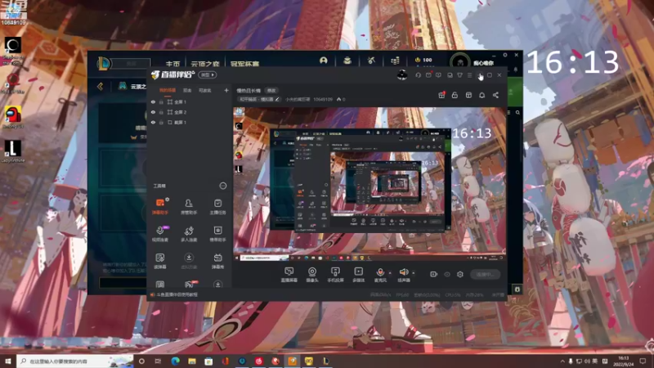The height and width of the screenshot is (368, 654).
Task: Hide the 截屏 1 source with eye icon
Action: click(x=153, y=122)
